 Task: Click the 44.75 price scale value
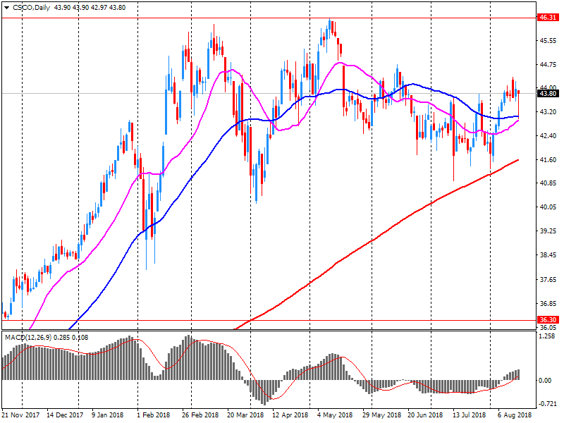548,65
